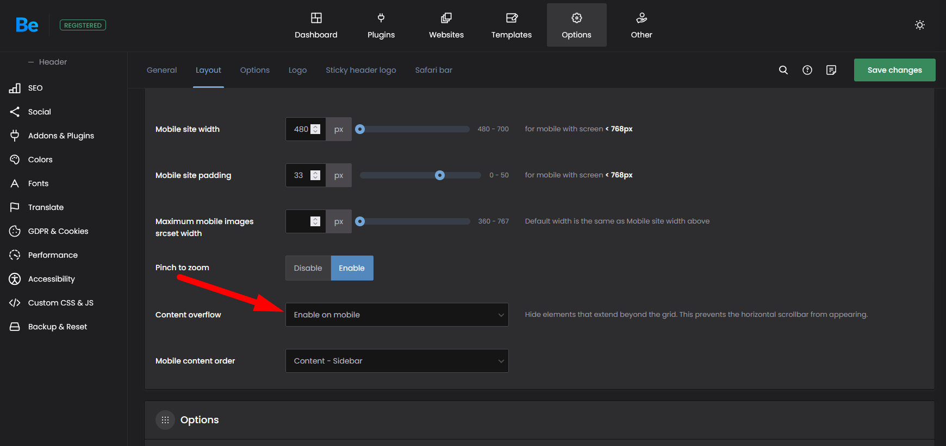The image size is (946, 446).
Task: Click the Maximum mobile images srcset width input
Action: (x=306, y=221)
